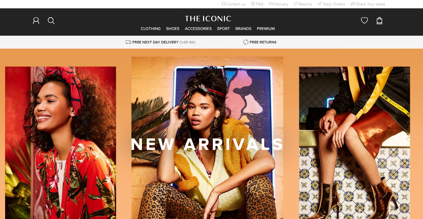Select the Premium navigation item

point(266,28)
